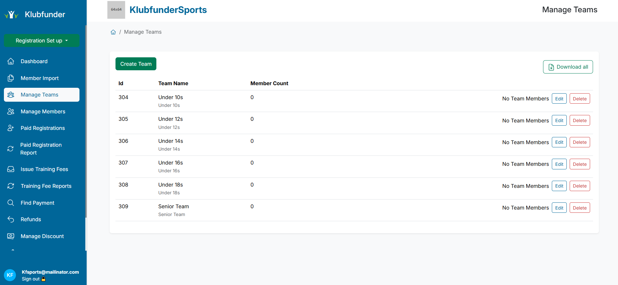The height and width of the screenshot is (285, 618).
Task: Expand the Registration Set up dropdown
Action: pyautogui.click(x=42, y=40)
